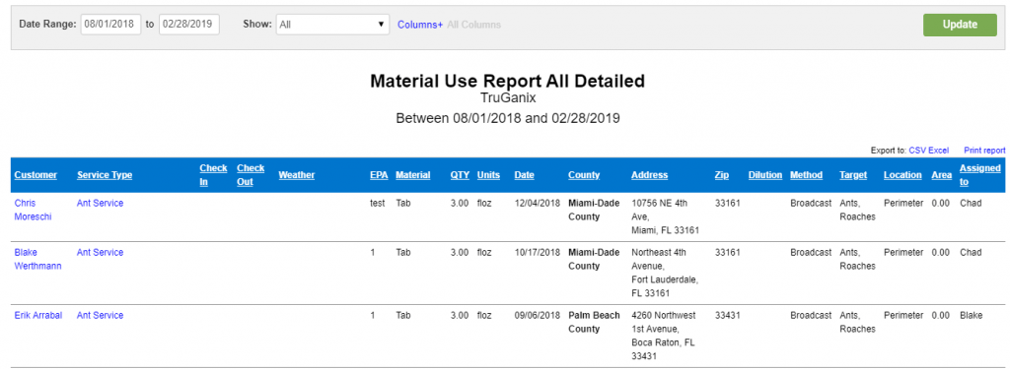Open Ant Service in Blake Werthmann row
1010x370 pixels.
click(100, 253)
